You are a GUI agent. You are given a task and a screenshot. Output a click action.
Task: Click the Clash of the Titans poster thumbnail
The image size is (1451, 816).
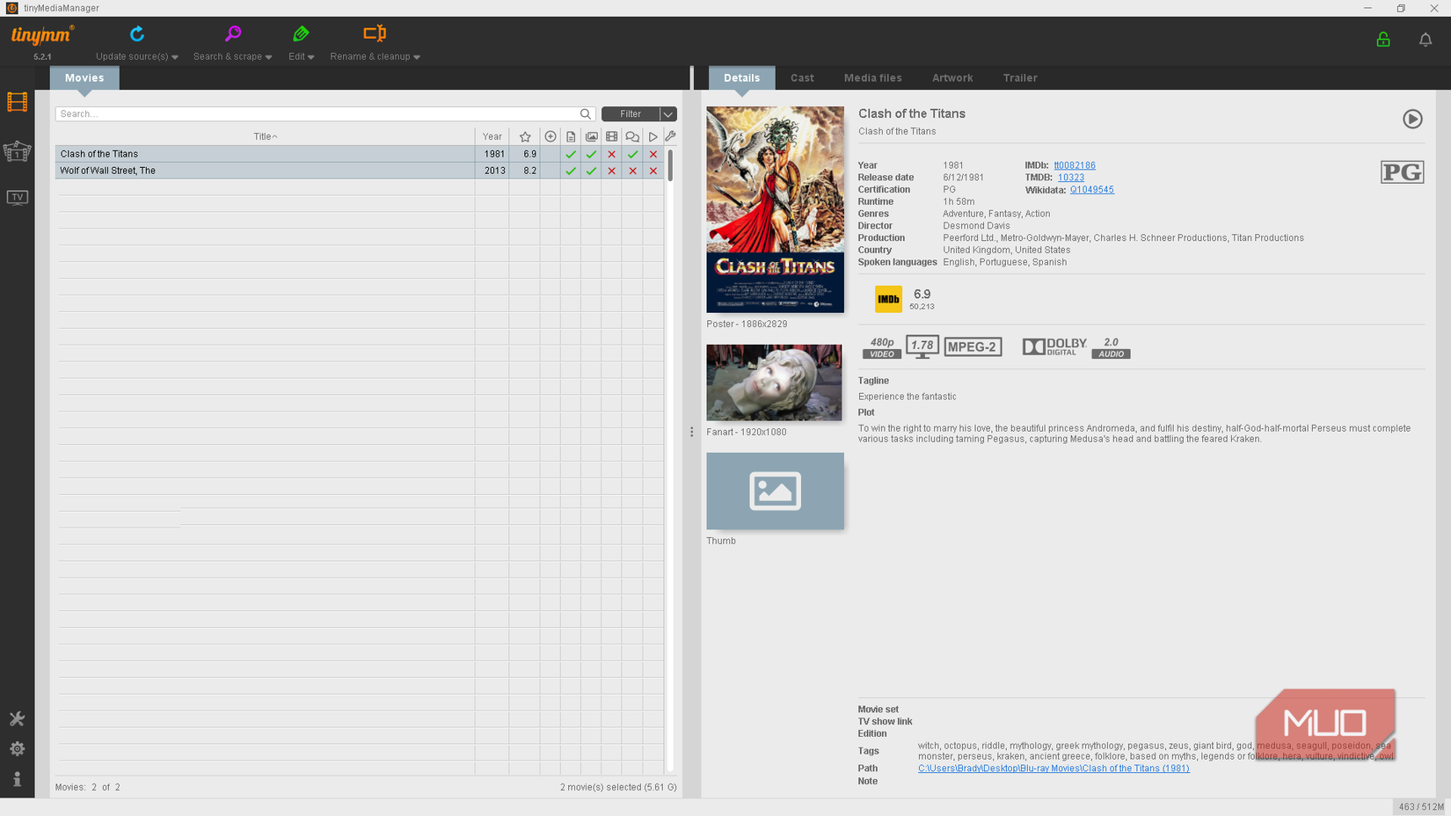pyautogui.click(x=775, y=209)
